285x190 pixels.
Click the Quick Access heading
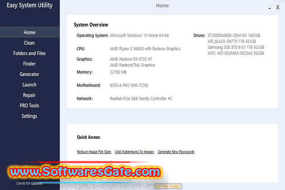click(89, 137)
